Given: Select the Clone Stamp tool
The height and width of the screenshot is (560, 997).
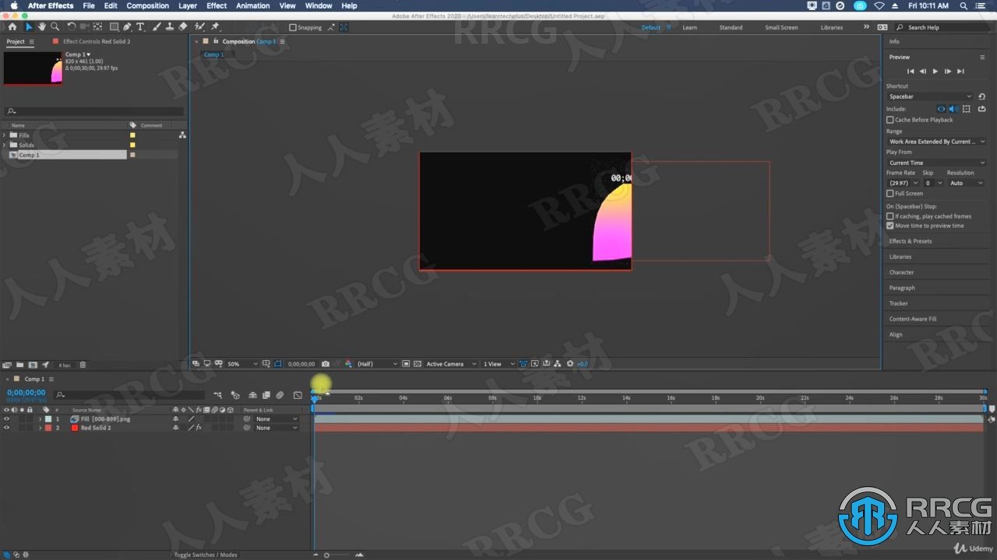Looking at the screenshot, I should pyautogui.click(x=169, y=26).
